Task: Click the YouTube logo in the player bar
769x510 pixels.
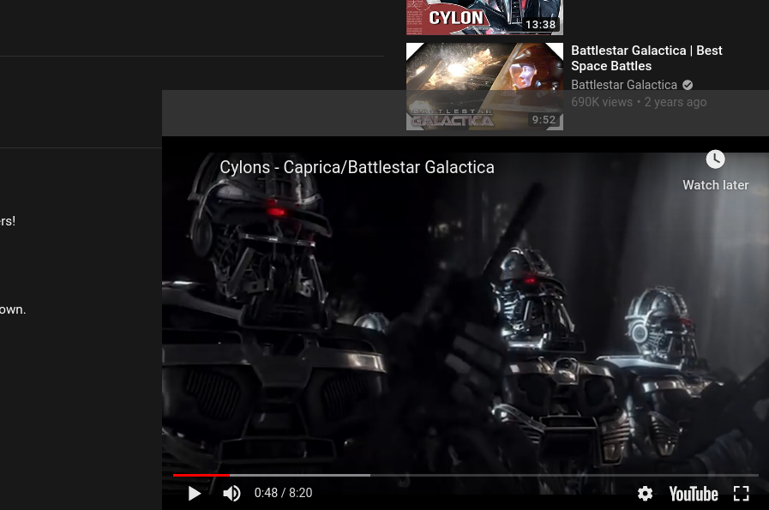Action: (693, 494)
